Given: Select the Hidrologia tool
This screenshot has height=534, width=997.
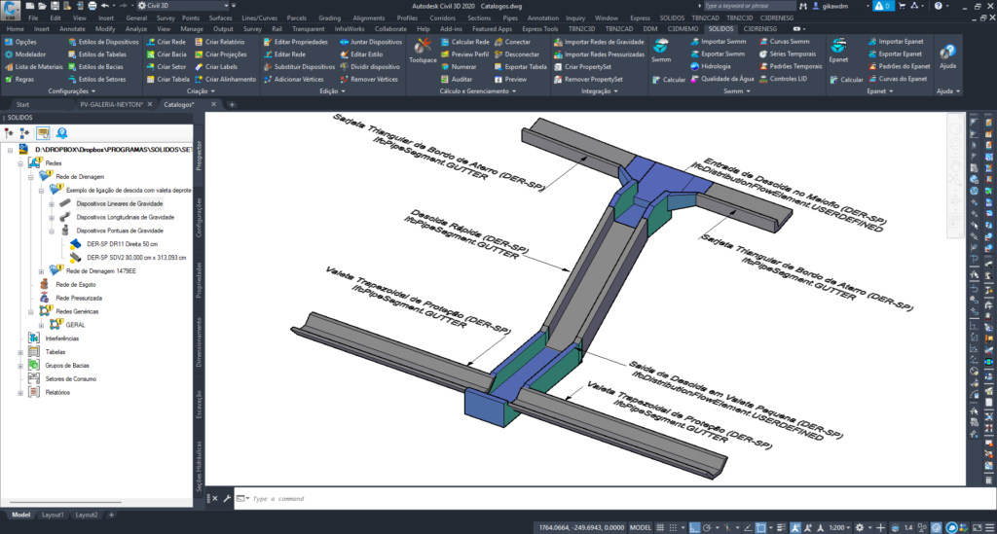Looking at the screenshot, I should [717, 67].
